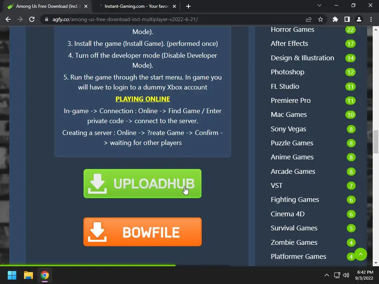Open the Chrome profile menu
Viewport: 379px width, 284px height.
click(359, 19)
